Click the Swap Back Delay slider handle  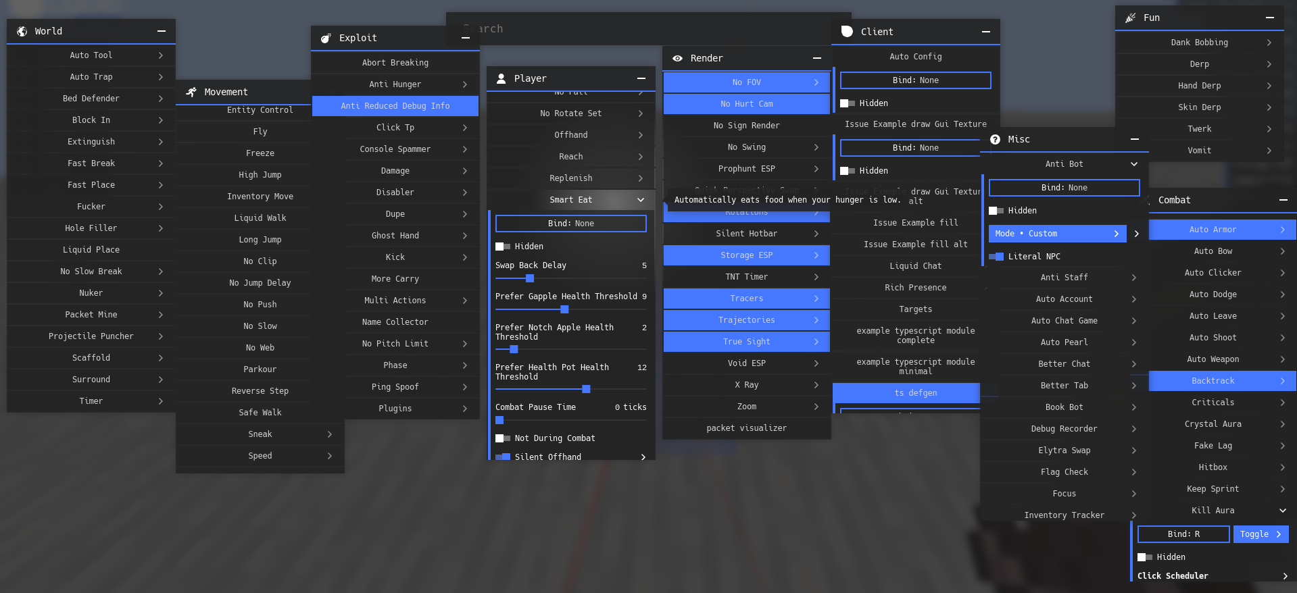point(530,278)
